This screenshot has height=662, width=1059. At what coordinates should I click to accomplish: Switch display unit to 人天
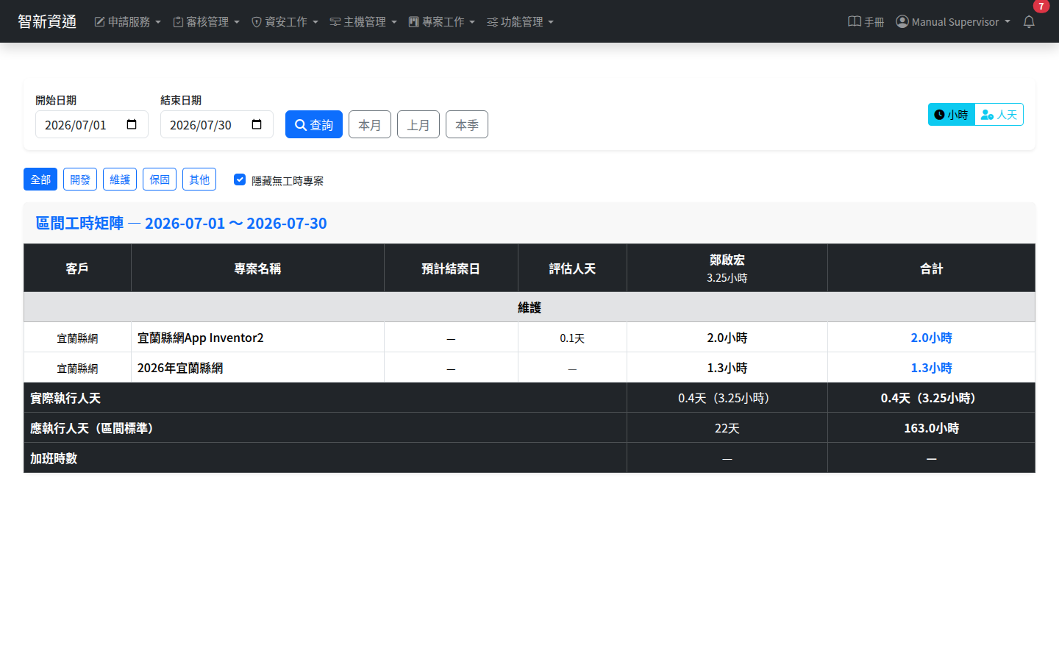999,115
